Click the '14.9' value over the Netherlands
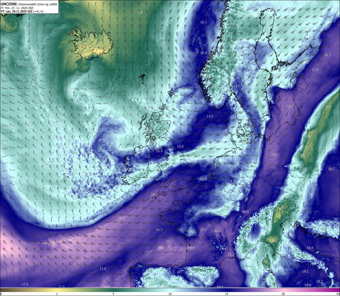This screenshot has width=340, height=296. pos(232,181)
